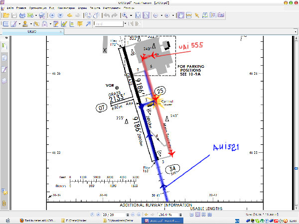Click the Find Previous triangle button
This screenshot has height=224, width=299.
pos(131,24)
